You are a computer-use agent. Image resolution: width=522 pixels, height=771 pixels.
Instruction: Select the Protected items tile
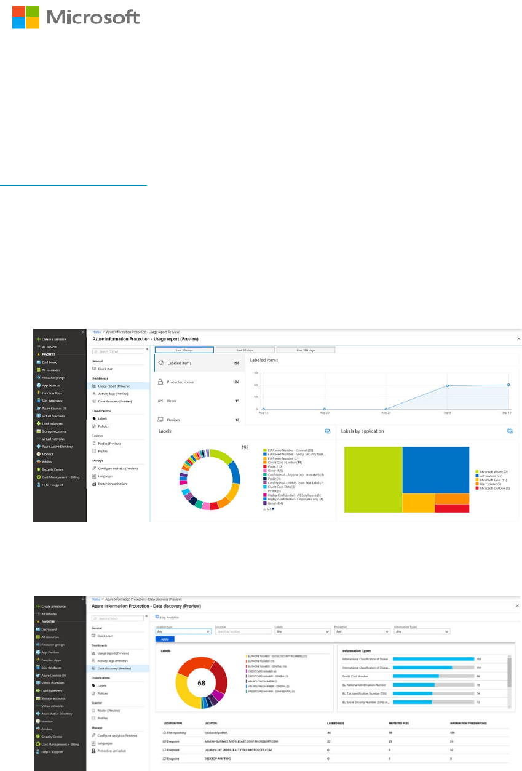point(199,382)
